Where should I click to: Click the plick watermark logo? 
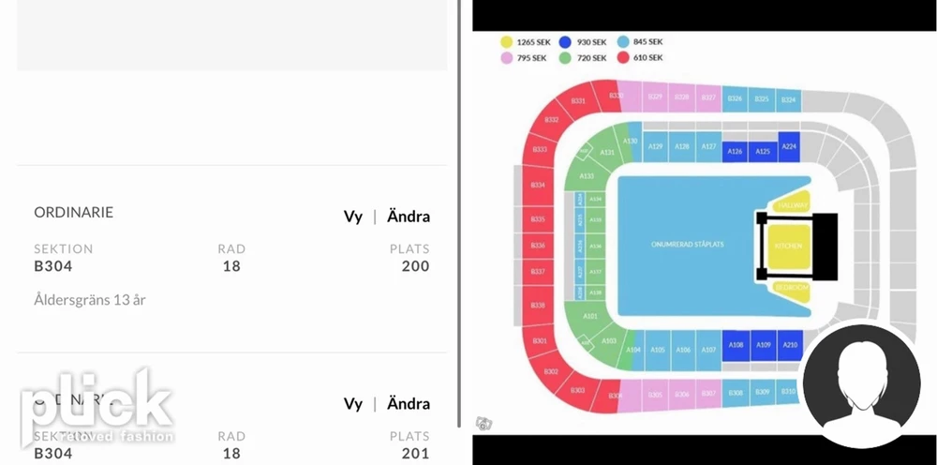pyautogui.click(x=97, y=408)
